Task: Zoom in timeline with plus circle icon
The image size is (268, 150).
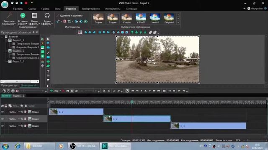Action: pyautogui.click(x=4, y=91)
